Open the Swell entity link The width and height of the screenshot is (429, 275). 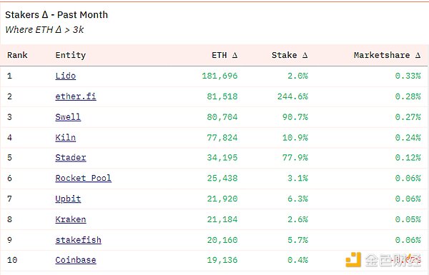point(68,117)
